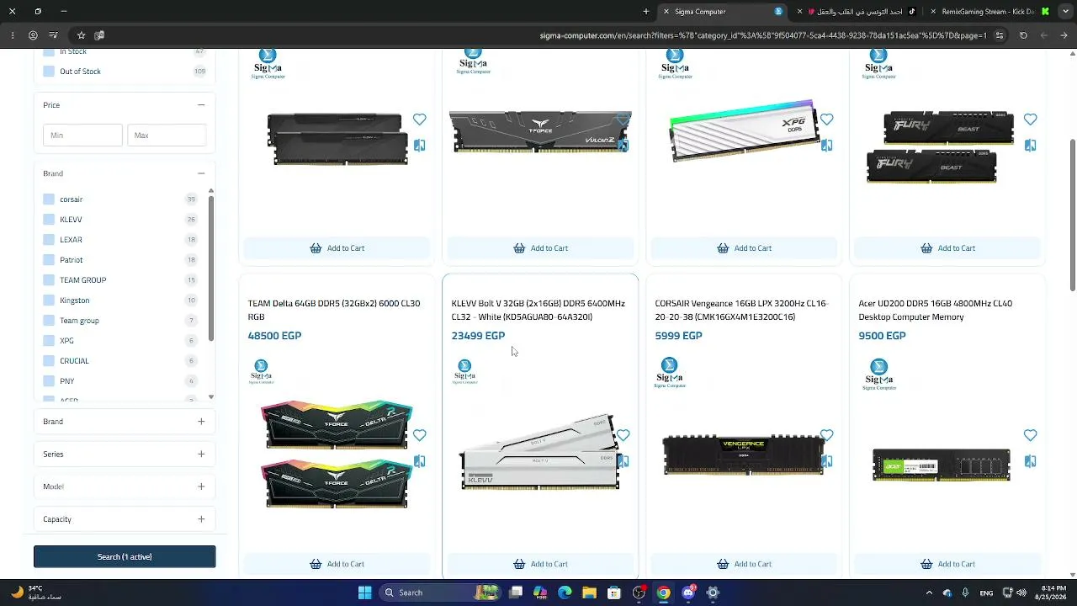1077x606 pixels.
Task: Expand the Series filter section
Action: click(x=201, y=454)
